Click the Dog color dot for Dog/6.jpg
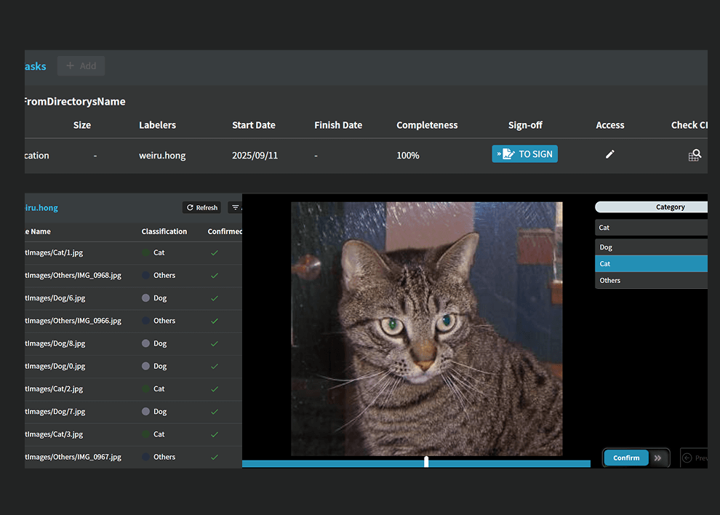The image size is (720, 515). [145, 298]
